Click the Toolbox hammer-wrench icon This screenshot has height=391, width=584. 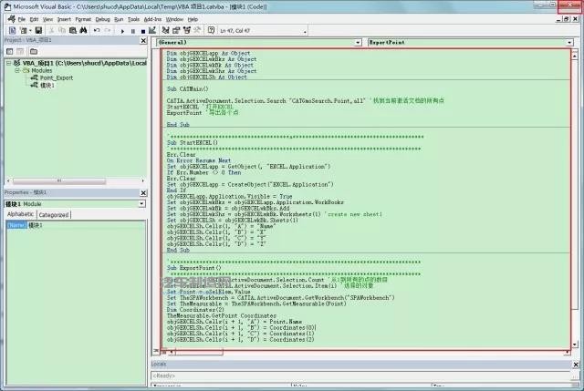click(x=197, y=30)
